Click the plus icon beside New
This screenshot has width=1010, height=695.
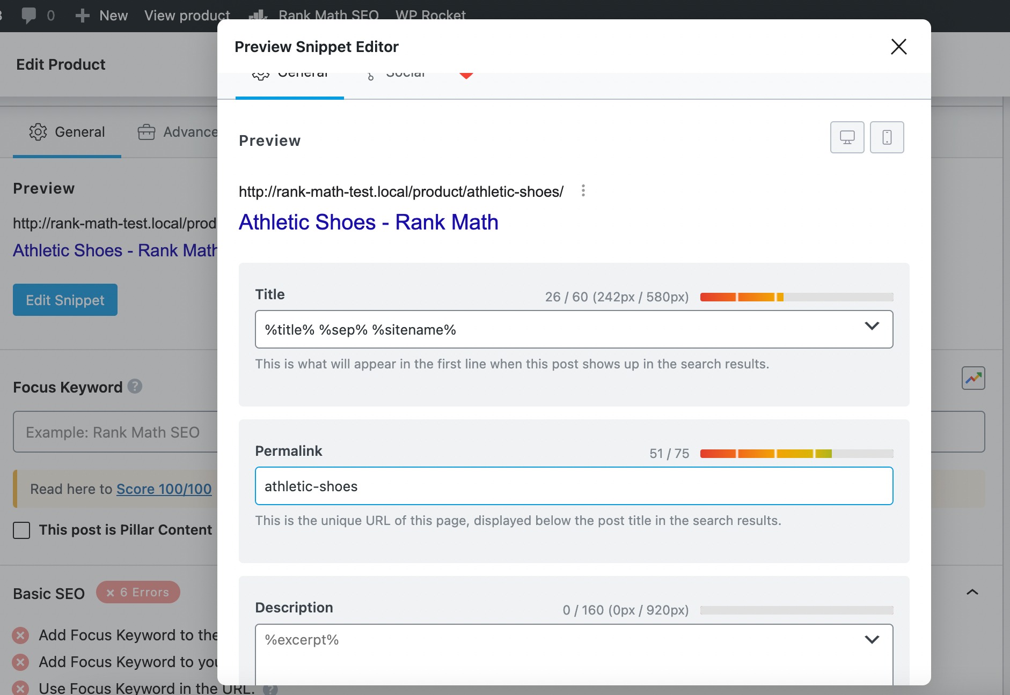82,16
